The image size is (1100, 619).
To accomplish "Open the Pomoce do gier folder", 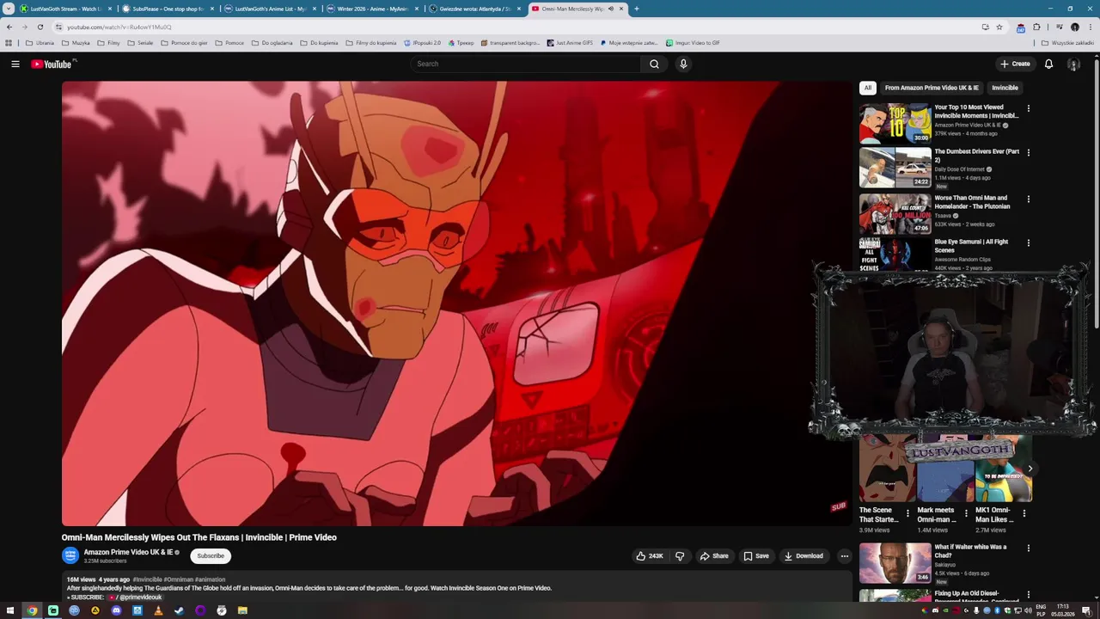I will [x=184, y=42].
